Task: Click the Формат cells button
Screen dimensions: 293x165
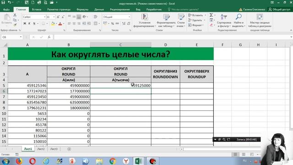Action: tap(196, 25)
